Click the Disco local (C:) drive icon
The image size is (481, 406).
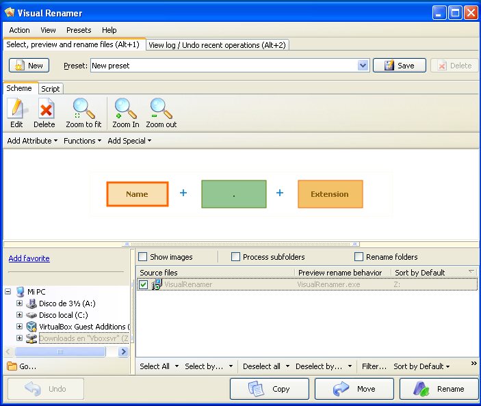coord(31,315)
